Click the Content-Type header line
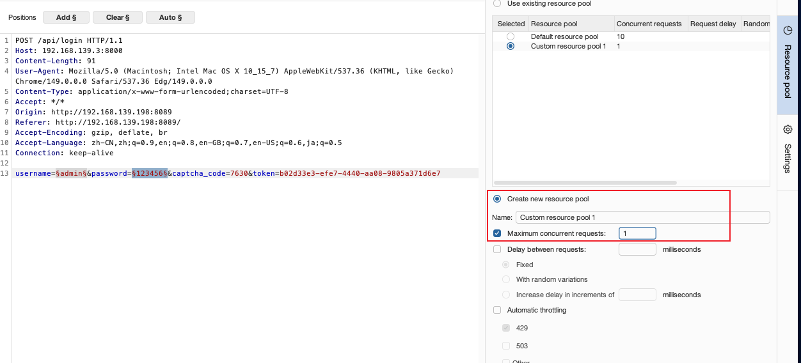 tap(152, 91)
